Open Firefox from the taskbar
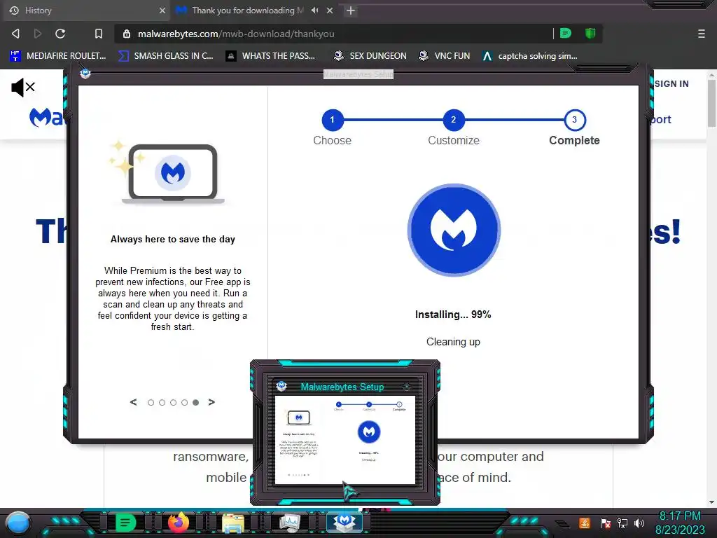717x538 pixels. (179, 522)
